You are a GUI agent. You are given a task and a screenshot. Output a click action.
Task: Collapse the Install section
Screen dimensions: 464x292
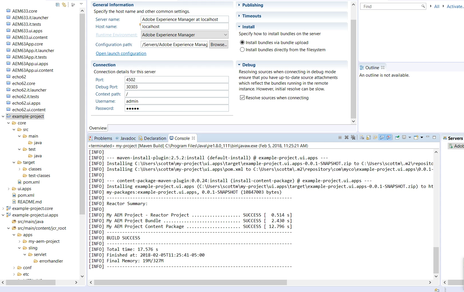pos(239,27)
